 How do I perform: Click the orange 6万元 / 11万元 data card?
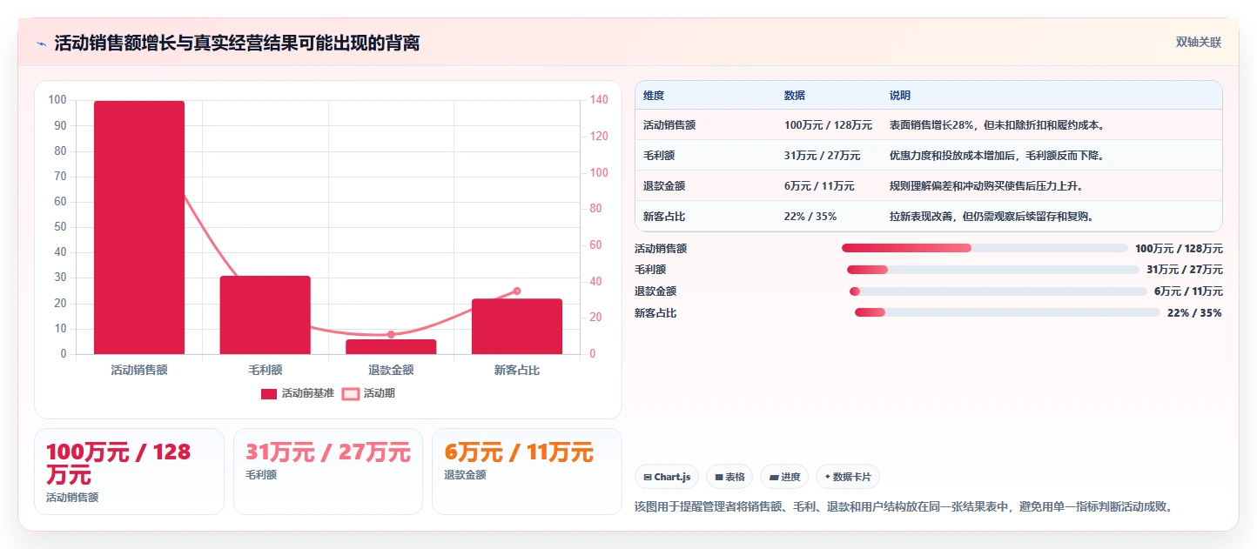pyautogui.click(x=527, y=472)
